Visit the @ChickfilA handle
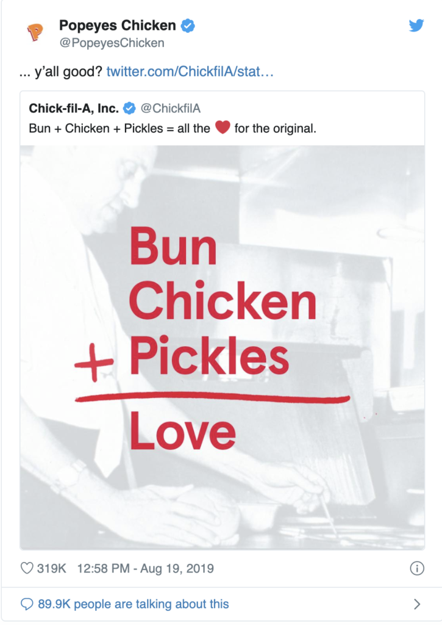The image size is (442, 625). (x=171, y=108)
